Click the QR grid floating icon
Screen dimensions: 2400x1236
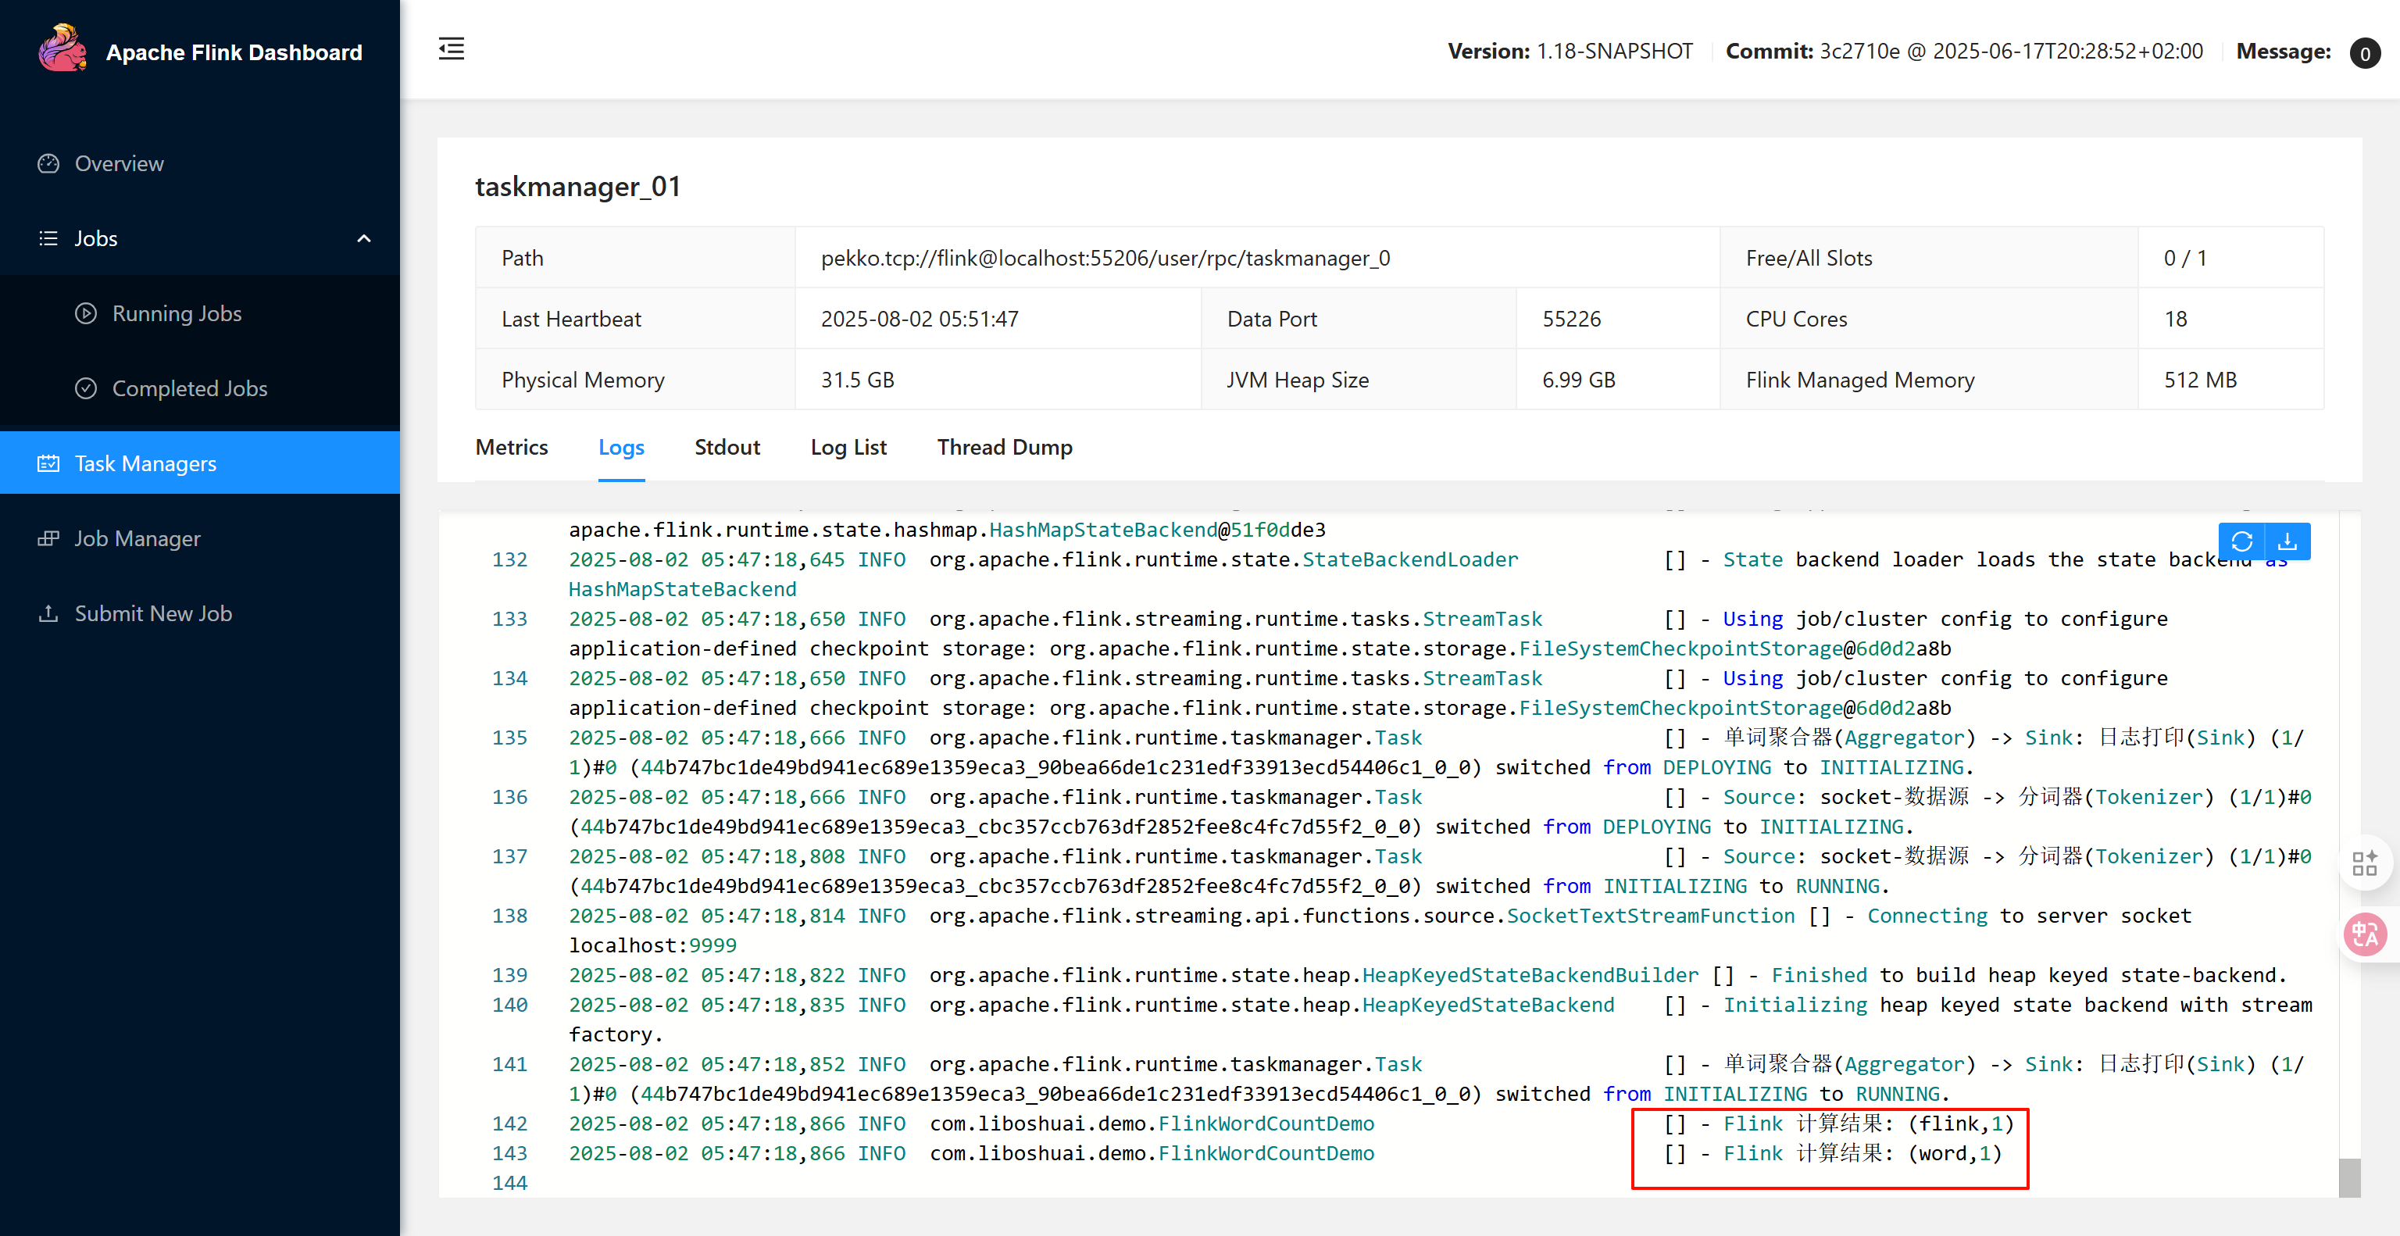point(2365,863)
